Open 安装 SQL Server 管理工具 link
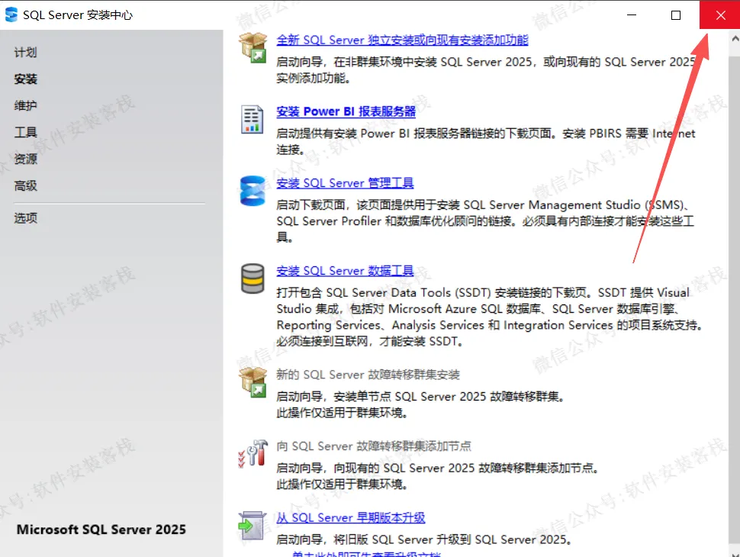The width and height of the screenshot is (740, 557). 345,183
